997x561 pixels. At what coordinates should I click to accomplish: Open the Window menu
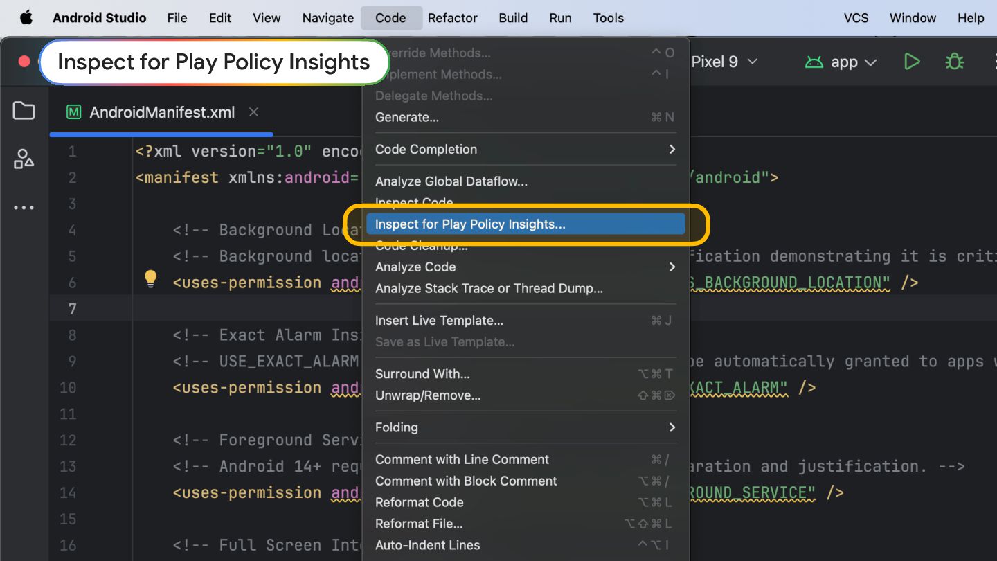tap(913, 18)
